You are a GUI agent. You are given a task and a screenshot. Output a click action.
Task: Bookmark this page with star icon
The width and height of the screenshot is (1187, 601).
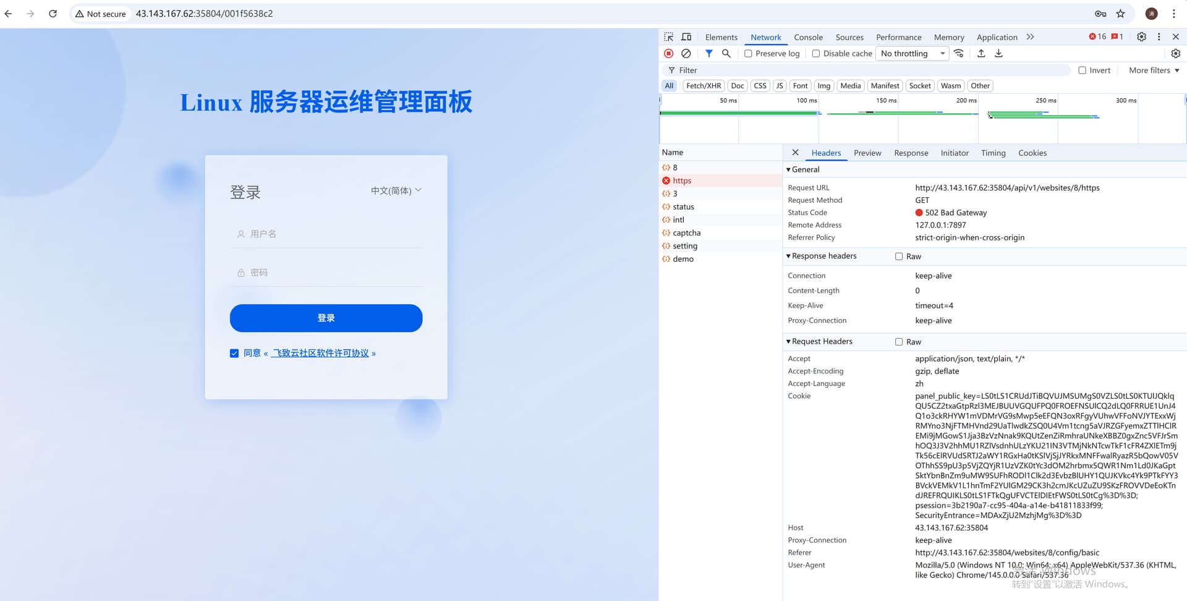1120,14
